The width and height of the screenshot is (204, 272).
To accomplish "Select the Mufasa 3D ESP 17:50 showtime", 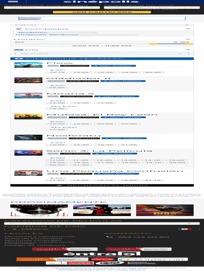I will tap(57, 130).
